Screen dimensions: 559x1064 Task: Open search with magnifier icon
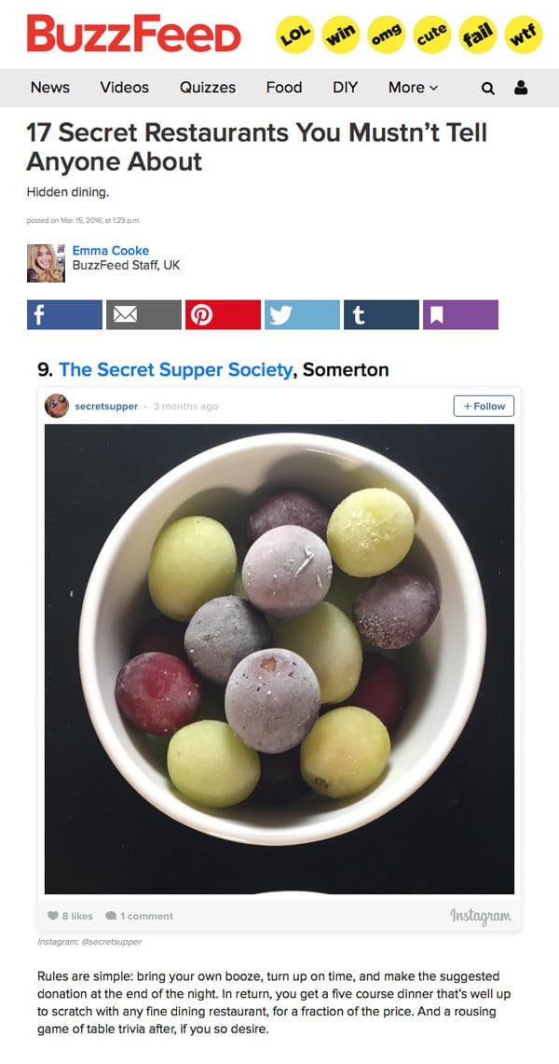(487, 89)
